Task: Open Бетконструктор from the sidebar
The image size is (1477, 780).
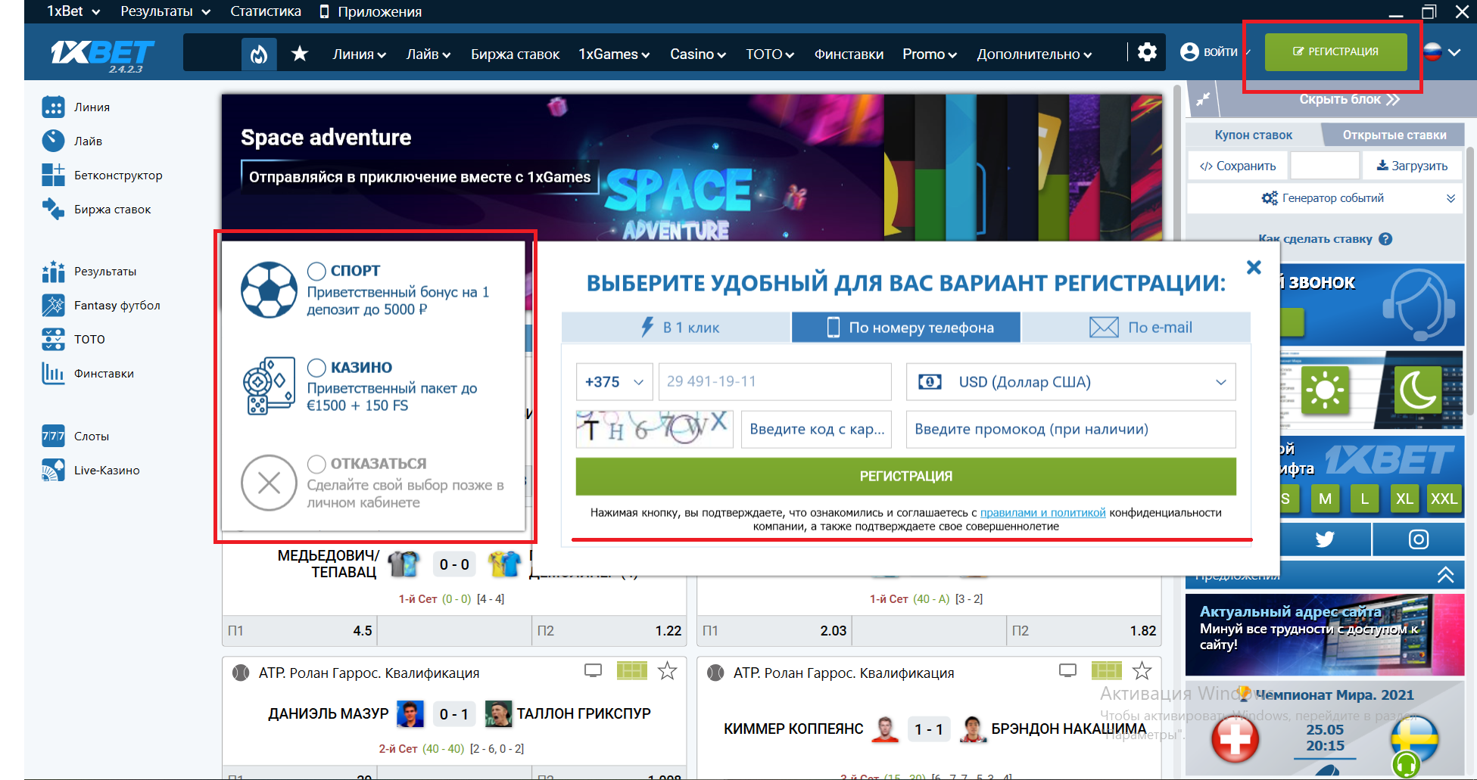Action: (117, 175)
